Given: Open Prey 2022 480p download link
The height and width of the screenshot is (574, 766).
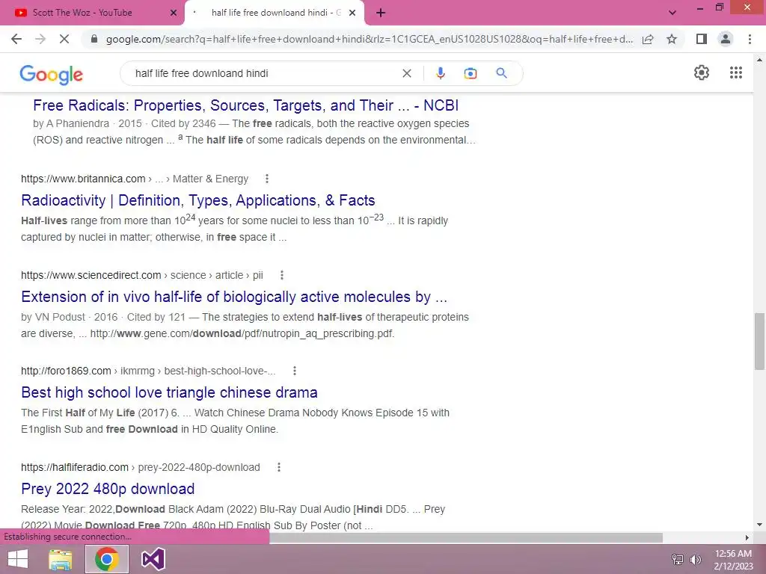Looking at the screenshot, I should coord(108,489).
